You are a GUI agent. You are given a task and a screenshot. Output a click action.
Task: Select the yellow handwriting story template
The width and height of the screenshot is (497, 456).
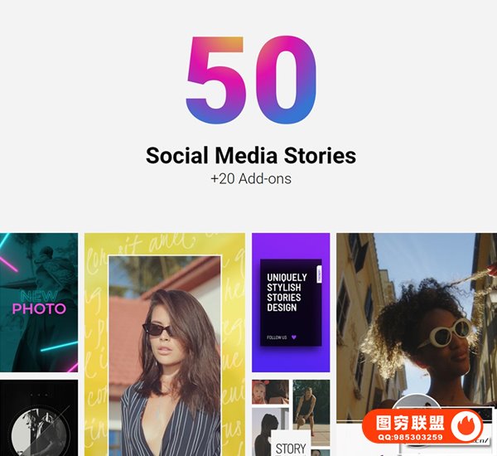(165, 344)
